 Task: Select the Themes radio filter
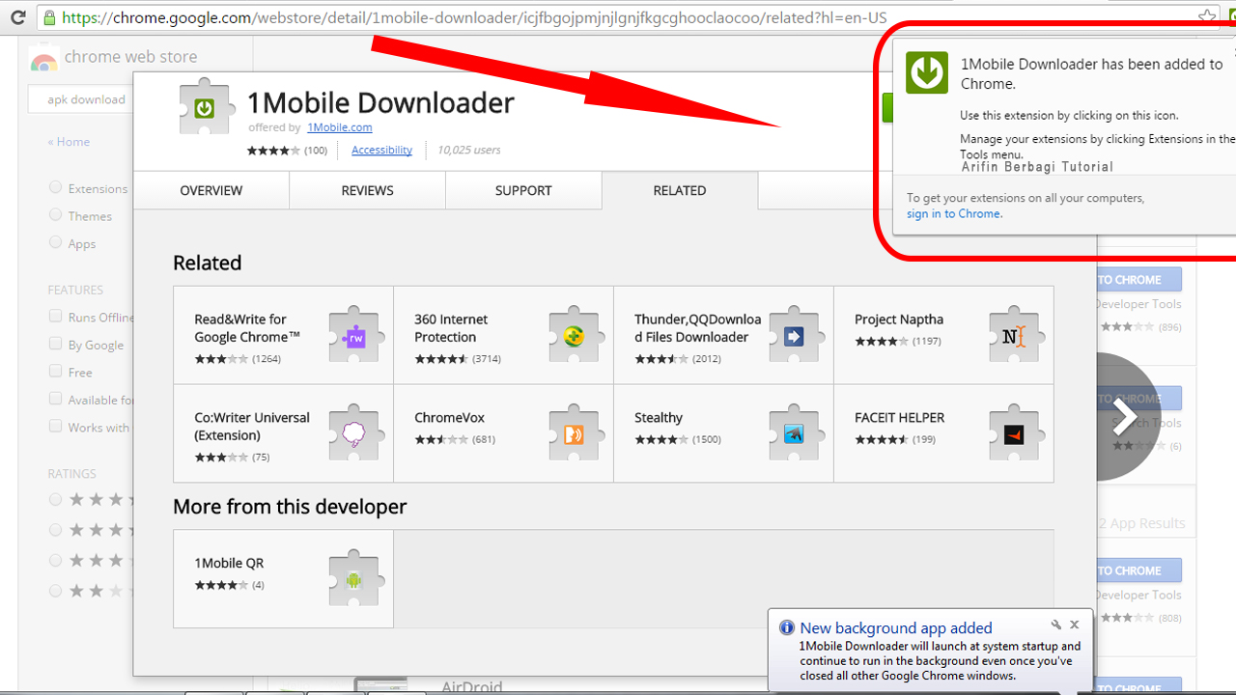(55, 214)
